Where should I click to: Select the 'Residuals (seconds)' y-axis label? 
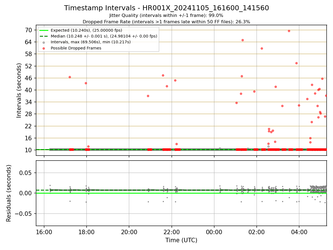point(9,193)
